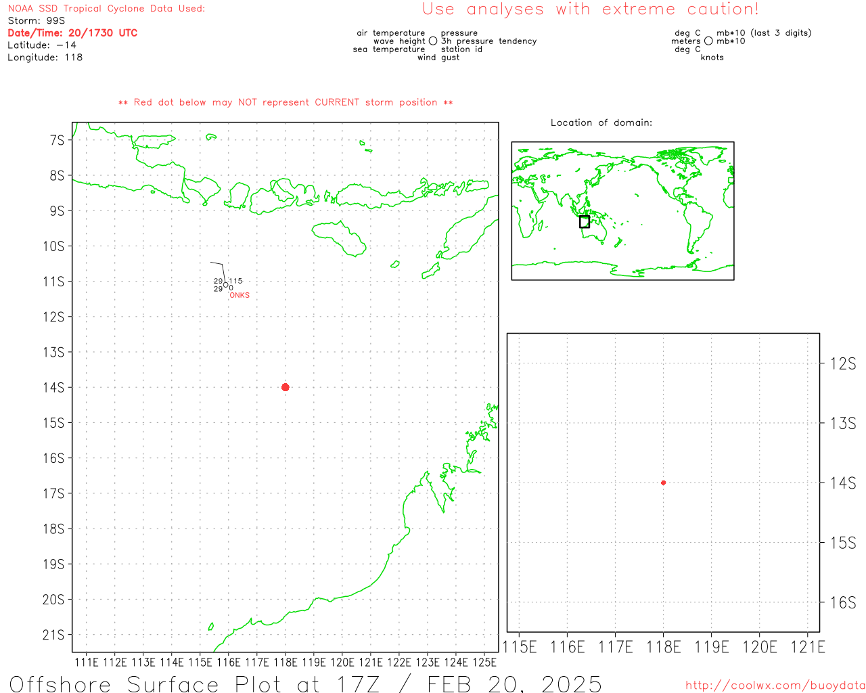Viewport: 866px width, 693px height.
Task: Open the coolwx.com/buoydata URL
Action: [775, 686]
